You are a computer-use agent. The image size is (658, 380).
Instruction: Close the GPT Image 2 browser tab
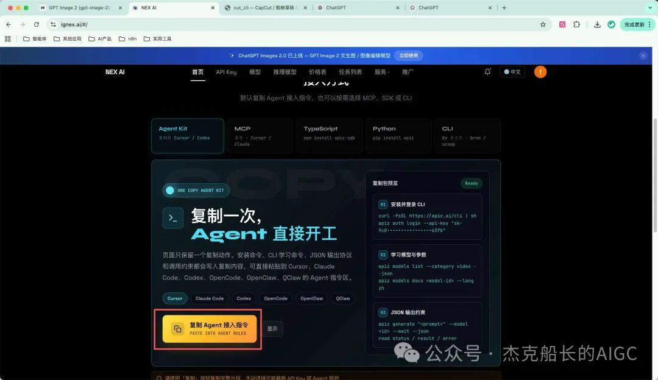click(x=121, y=7)
